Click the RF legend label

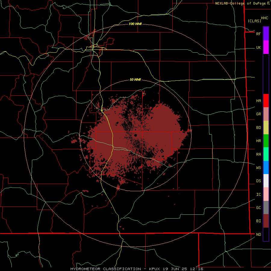coord(259,34)
